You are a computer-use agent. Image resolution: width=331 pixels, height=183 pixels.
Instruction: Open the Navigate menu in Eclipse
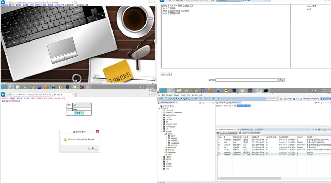[169, 95]
